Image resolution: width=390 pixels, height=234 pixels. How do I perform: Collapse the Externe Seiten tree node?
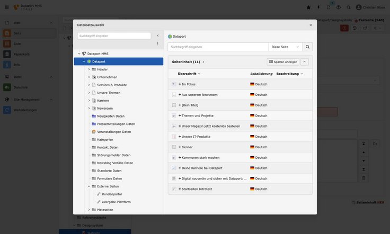pos(89,186)
